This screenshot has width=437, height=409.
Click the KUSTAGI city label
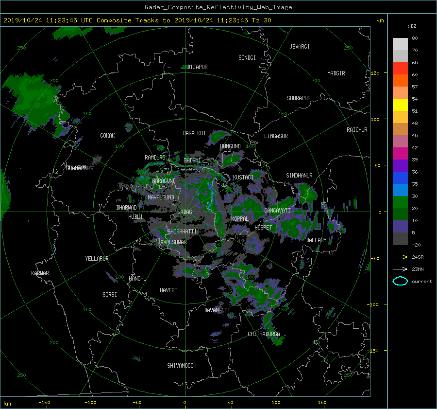click(243, 178)
